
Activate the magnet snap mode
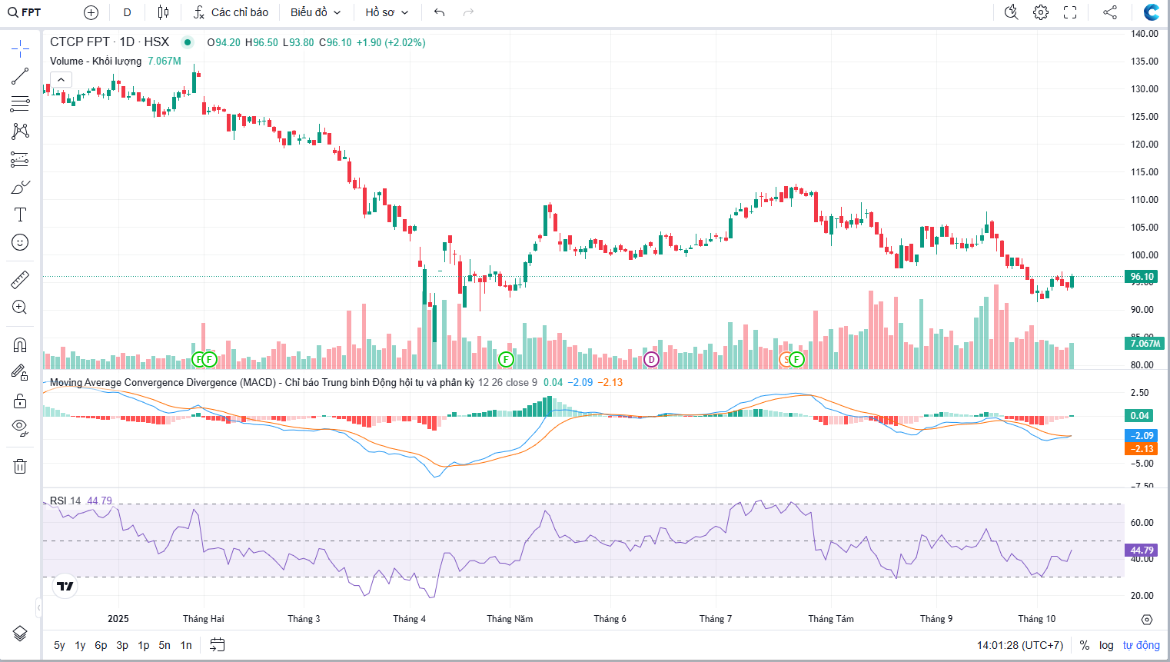click(20, 344)
